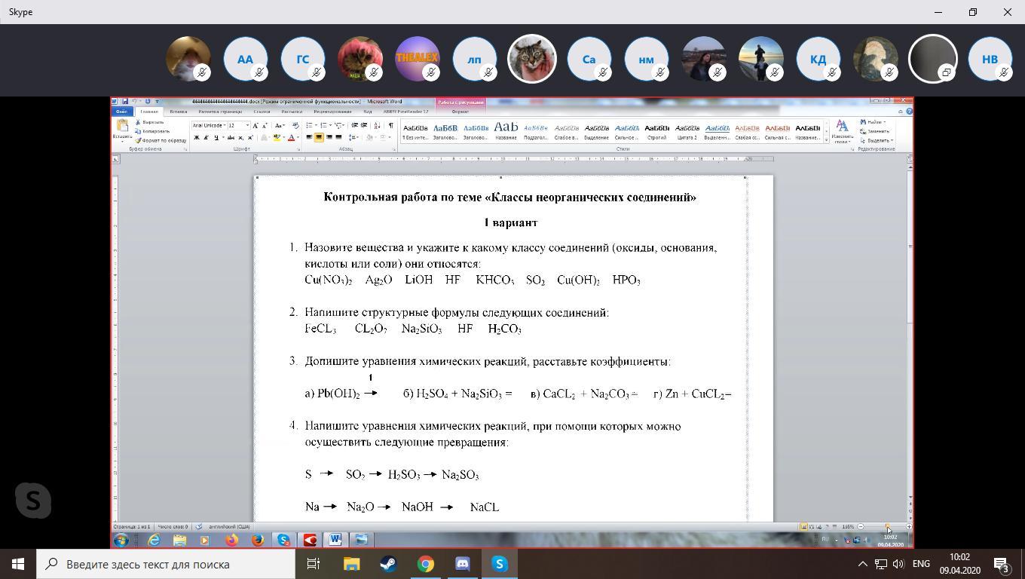Click the Copy (Копировать) button
The image size is (1025, 579).
(x=152, y=131)
